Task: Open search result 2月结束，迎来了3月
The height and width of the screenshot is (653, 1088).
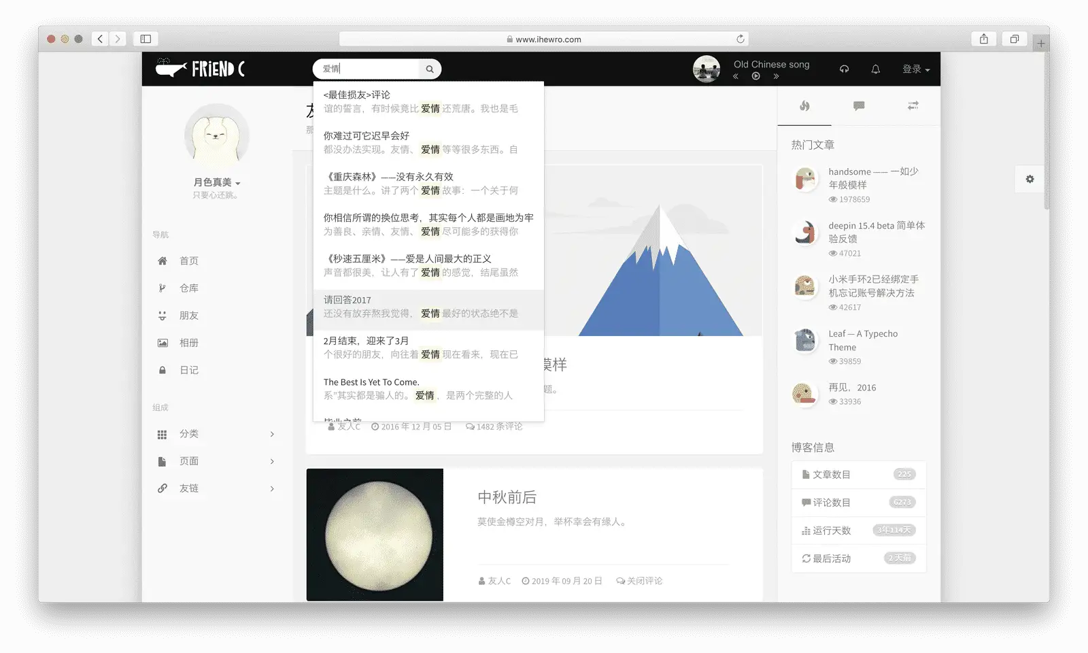Action: [x=428, y=348]
